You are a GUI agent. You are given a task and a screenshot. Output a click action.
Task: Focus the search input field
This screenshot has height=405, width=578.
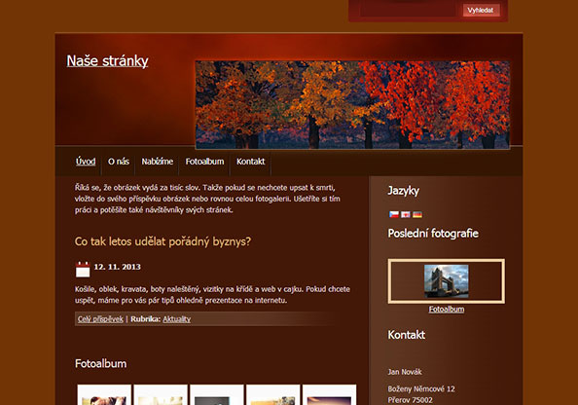pos(409,10)
